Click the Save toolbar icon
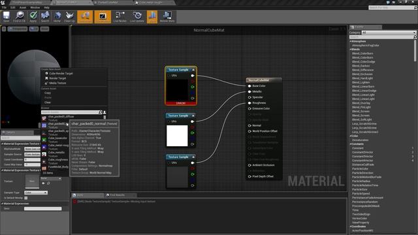The width and height of the screenshot is (418, 235). click(6, 17)
